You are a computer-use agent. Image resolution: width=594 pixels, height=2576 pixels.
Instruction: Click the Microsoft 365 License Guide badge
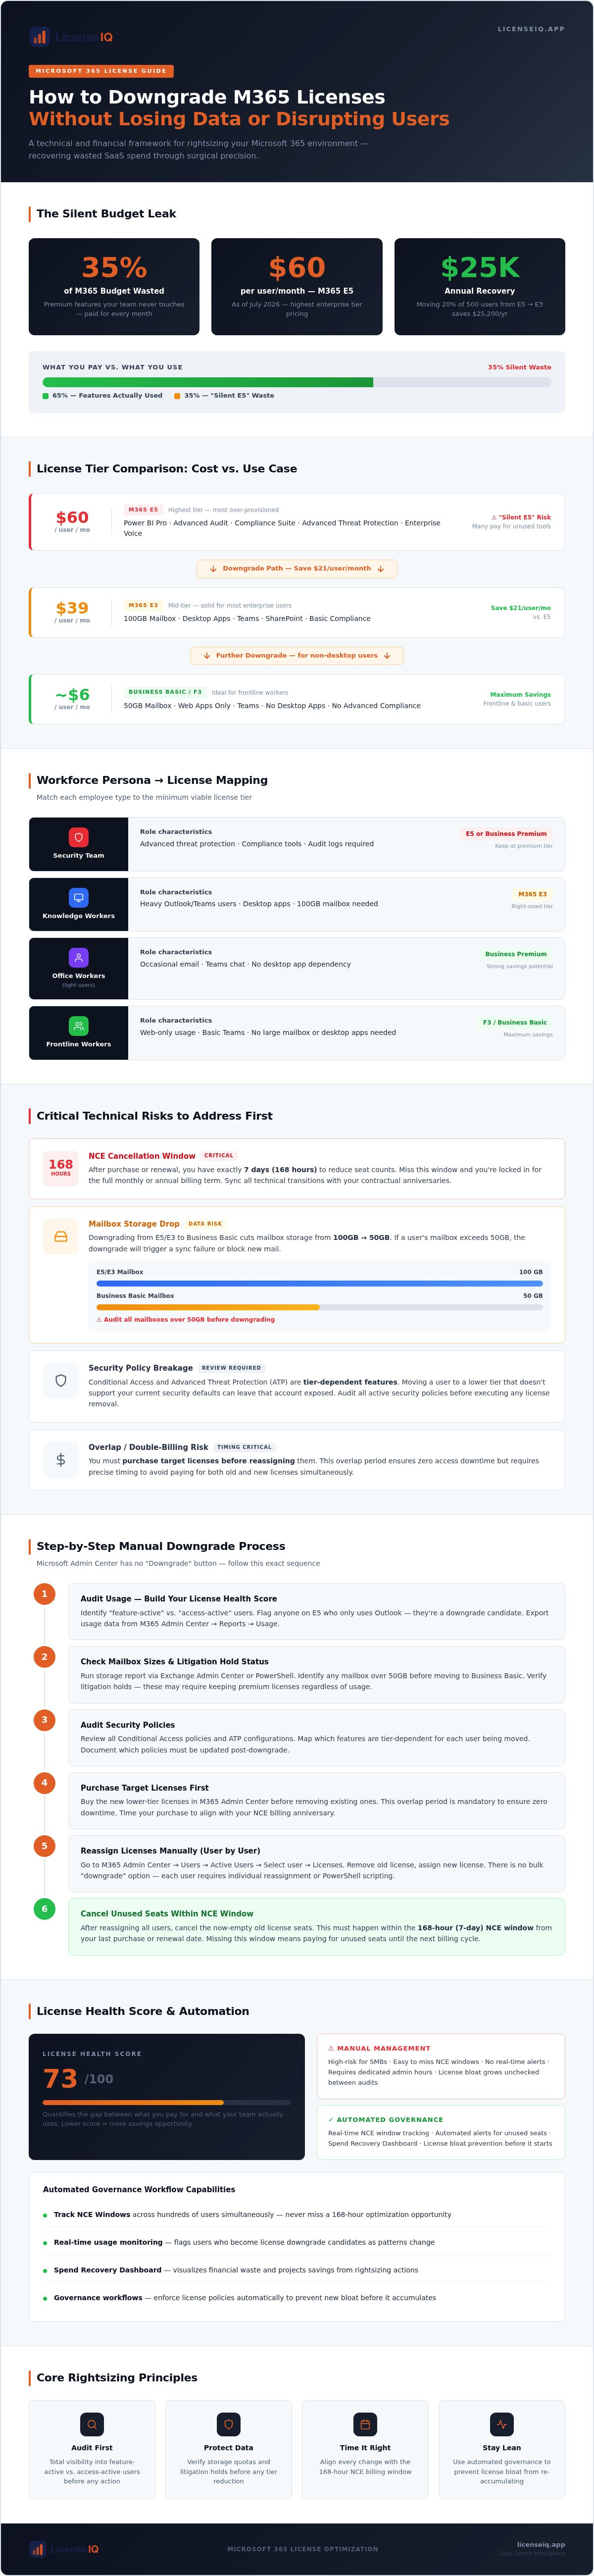(x=101, y=71)
